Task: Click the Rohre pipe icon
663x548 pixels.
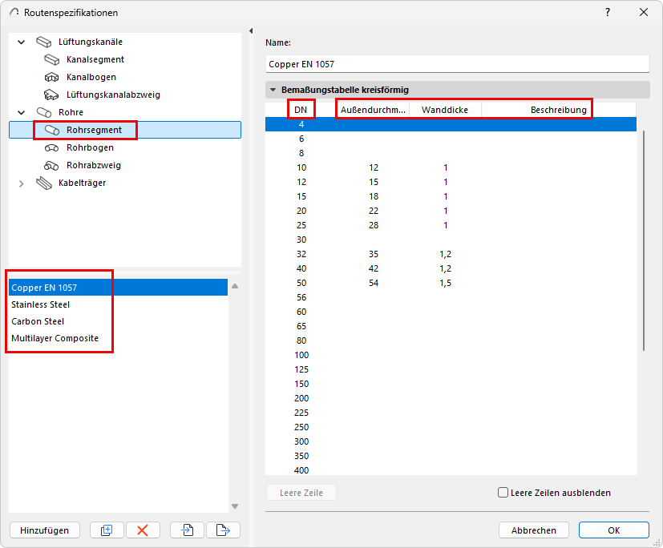Action: pos(44,112)
